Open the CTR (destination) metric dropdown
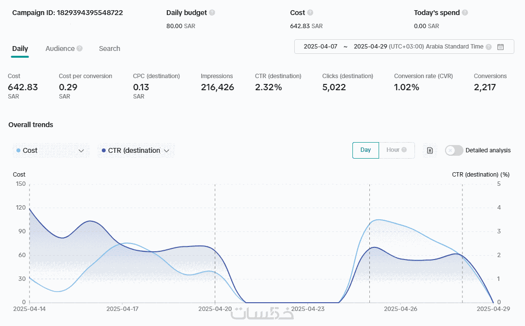The width and height of the screenshot is (525, 326). point(166,150)
